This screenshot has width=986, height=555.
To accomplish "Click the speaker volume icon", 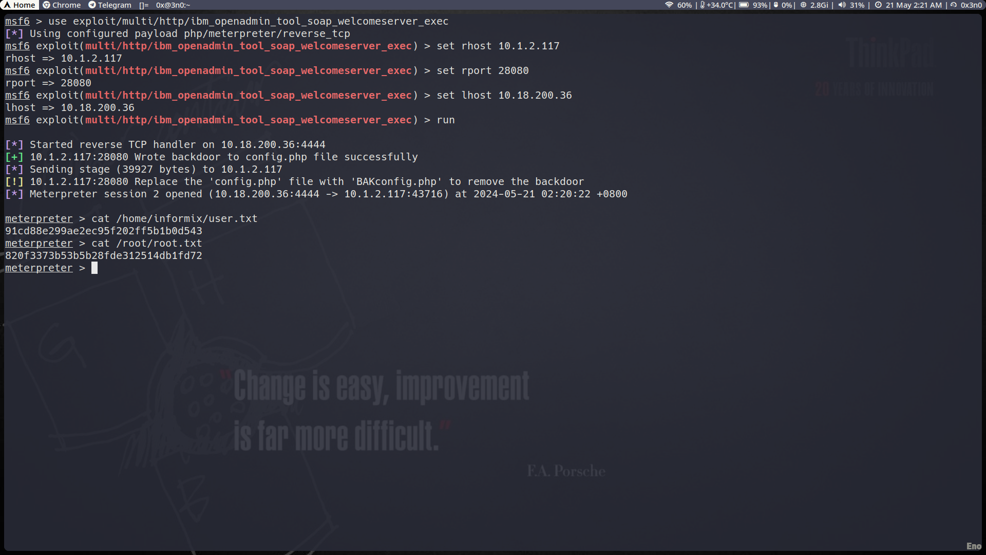I will 842,5.
